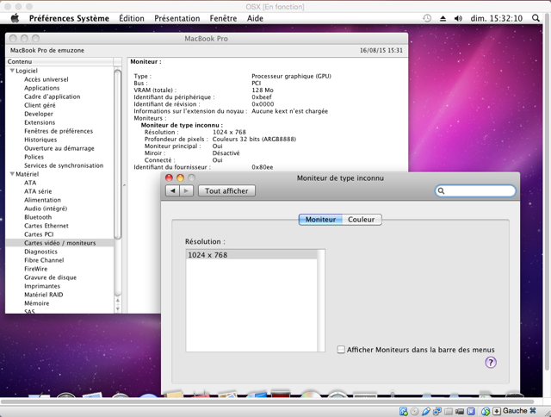
Task: Click the sidebar scroll up arrow
Action: tap(117, 301)
